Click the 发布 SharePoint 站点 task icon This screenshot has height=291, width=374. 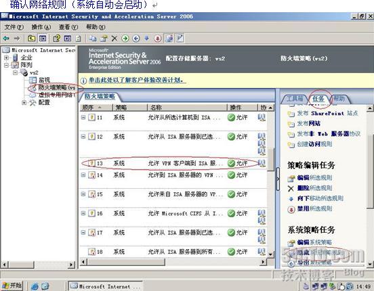click(291, 114)
